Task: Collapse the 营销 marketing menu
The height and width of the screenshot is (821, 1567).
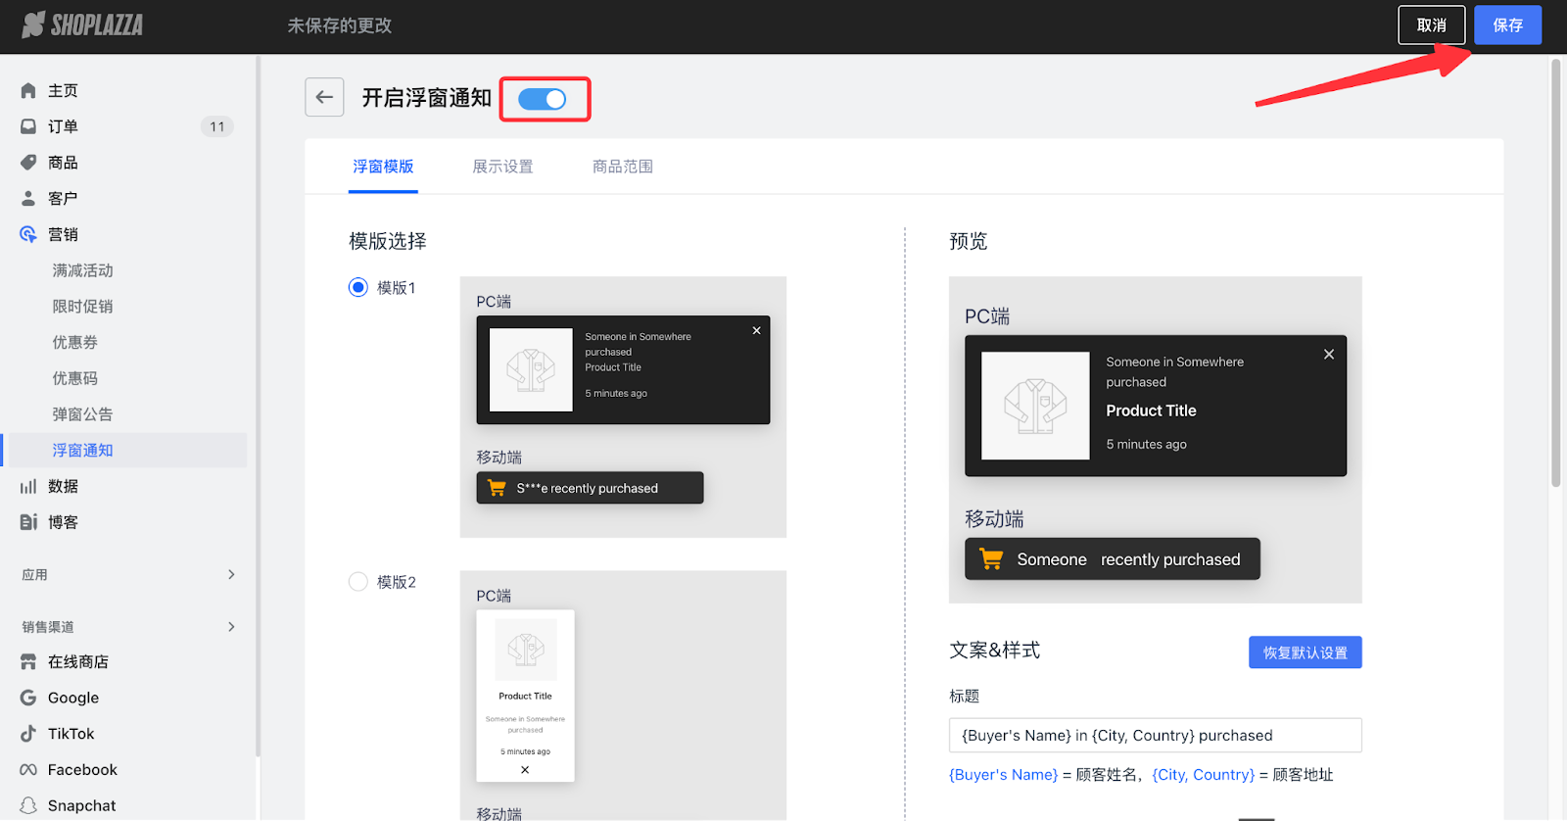Action: 63,234
